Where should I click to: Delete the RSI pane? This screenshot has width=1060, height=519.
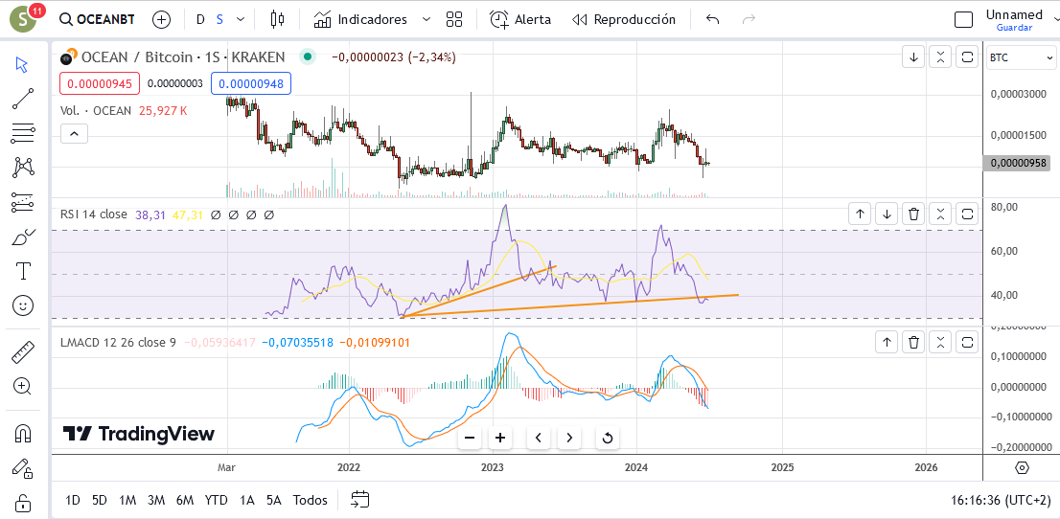pos(913,214)
